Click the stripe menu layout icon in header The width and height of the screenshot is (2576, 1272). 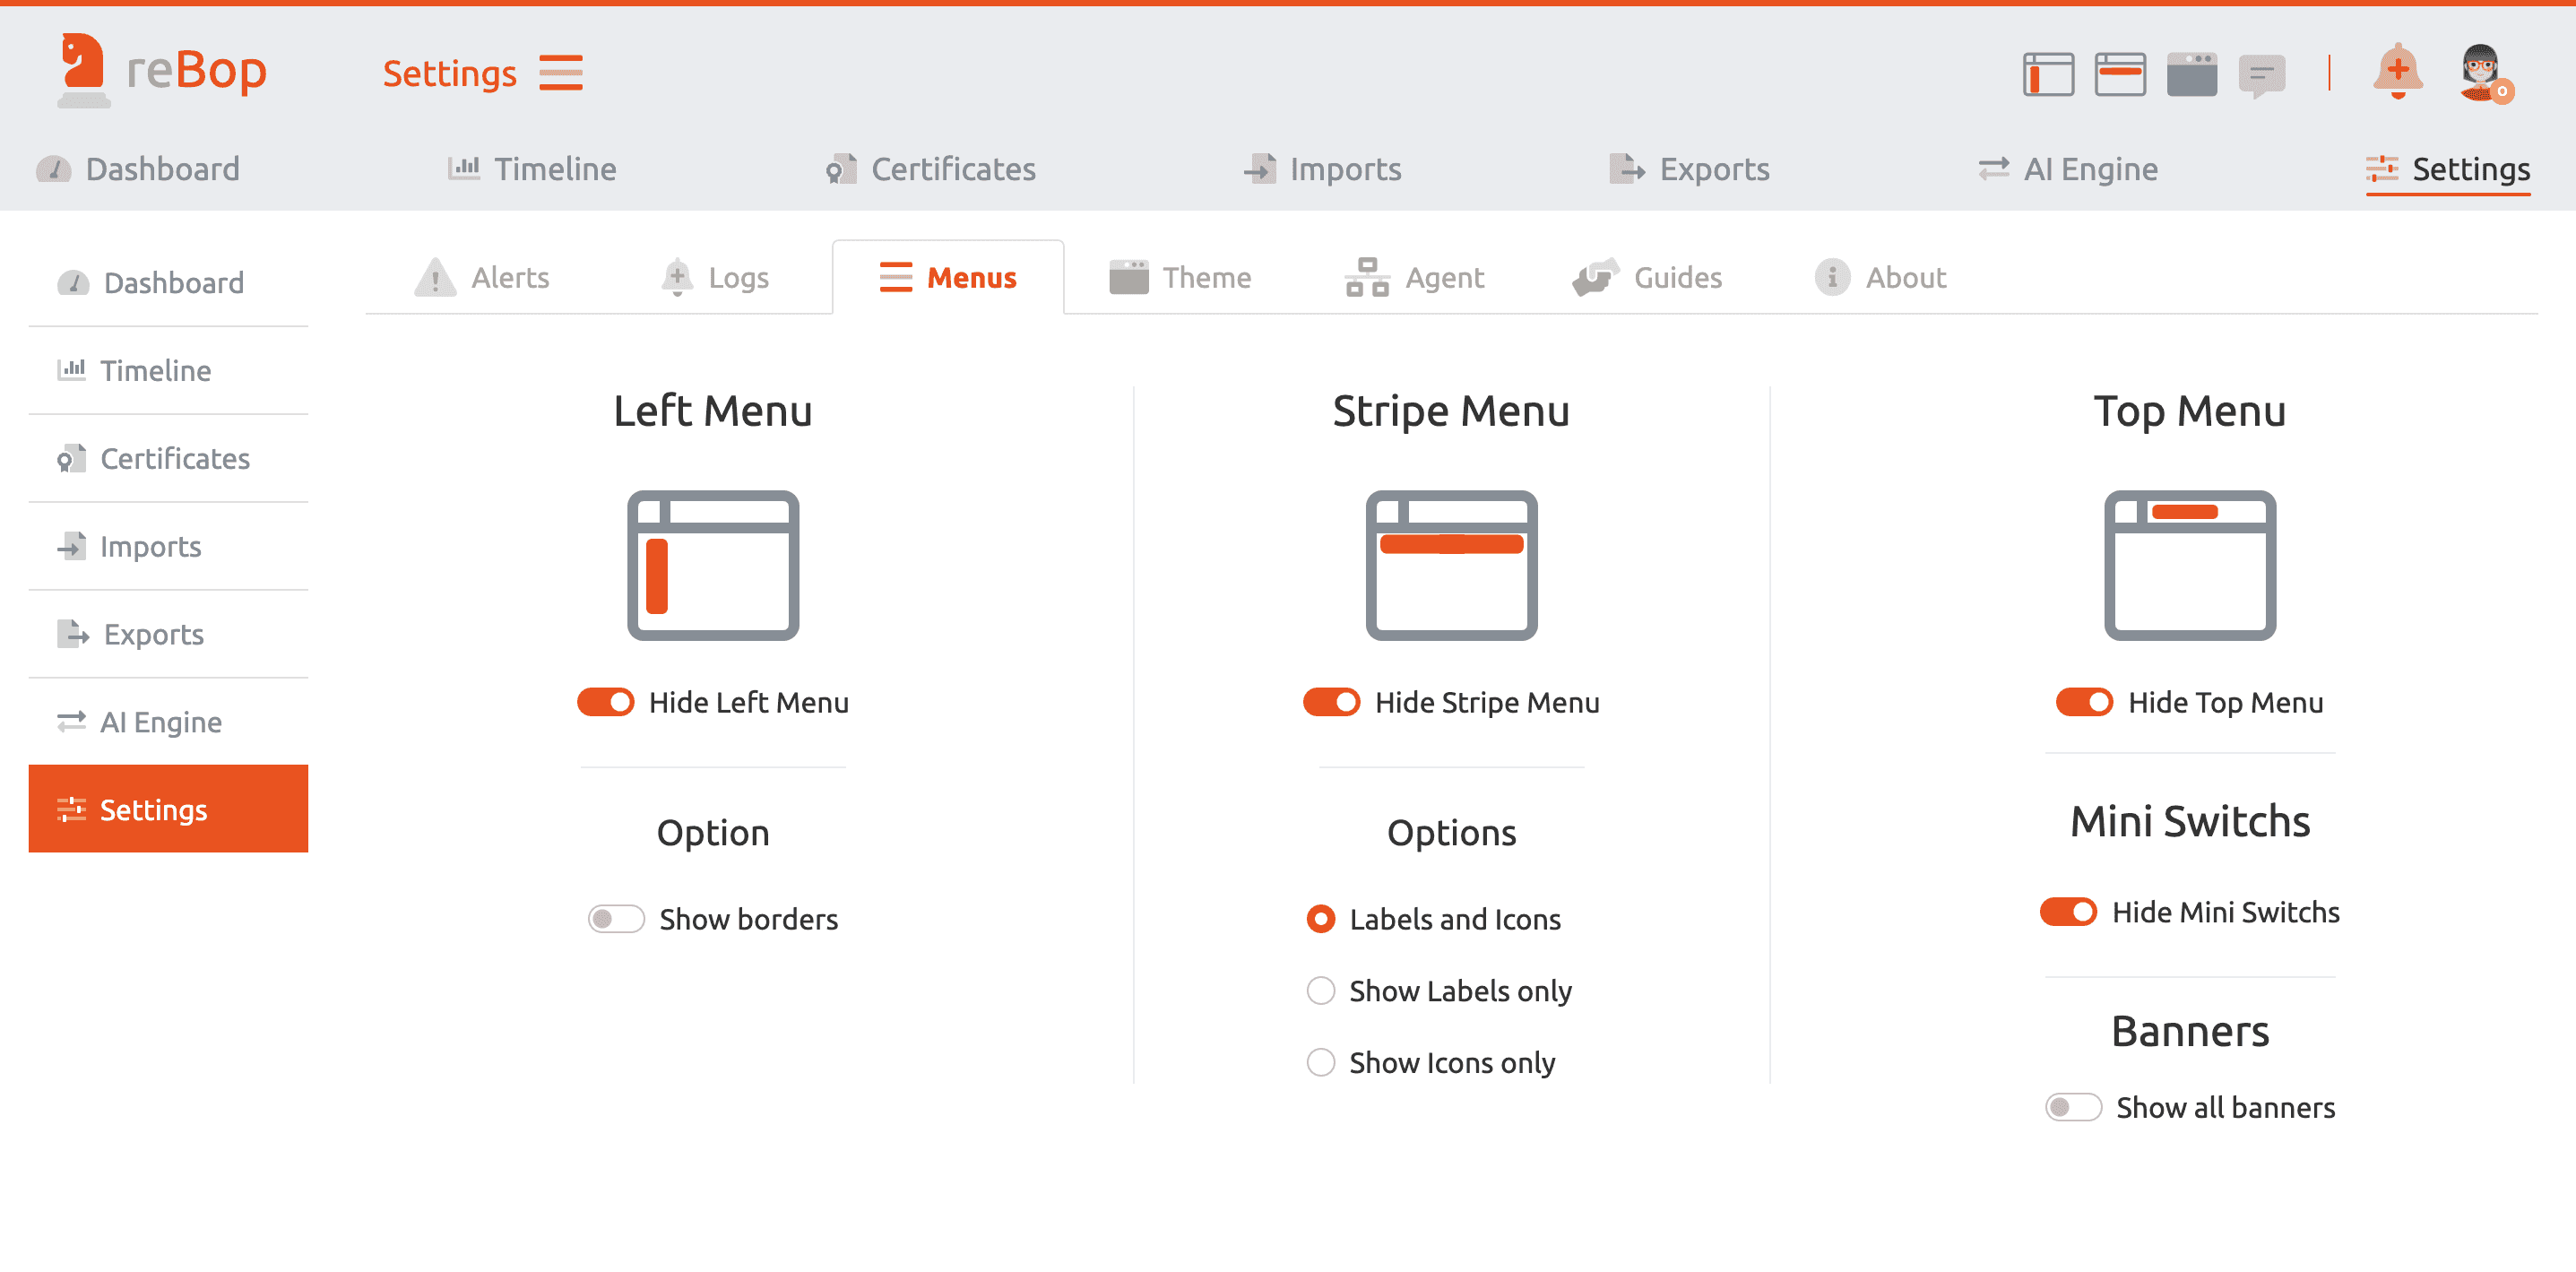pyautogui.click(x=2119, y=74)
